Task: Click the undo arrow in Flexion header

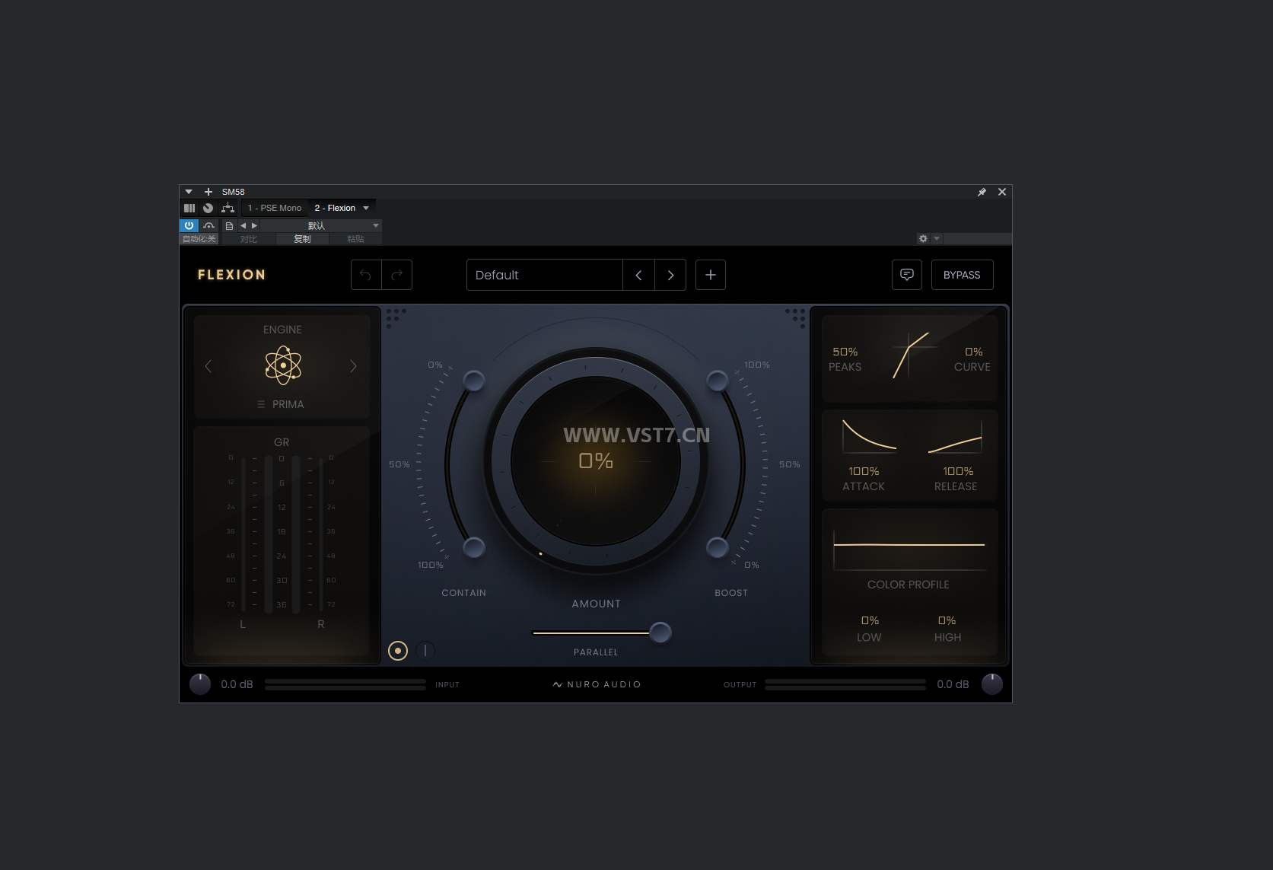Action: tap(366, 275)
